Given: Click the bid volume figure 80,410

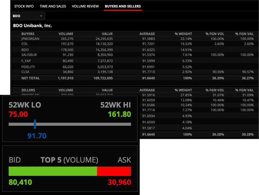Looking at the screenshot, I should pyautogui.click(x=20, y=182).
